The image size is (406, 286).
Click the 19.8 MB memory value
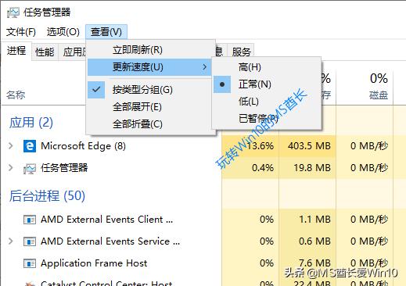(312, 168)
